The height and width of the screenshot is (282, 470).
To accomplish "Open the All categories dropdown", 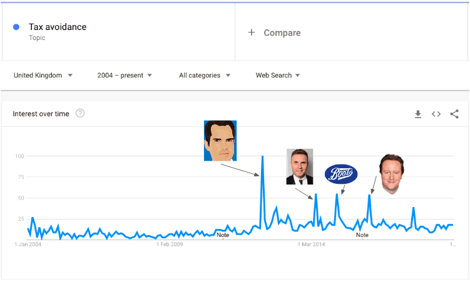I will point(205,76).
